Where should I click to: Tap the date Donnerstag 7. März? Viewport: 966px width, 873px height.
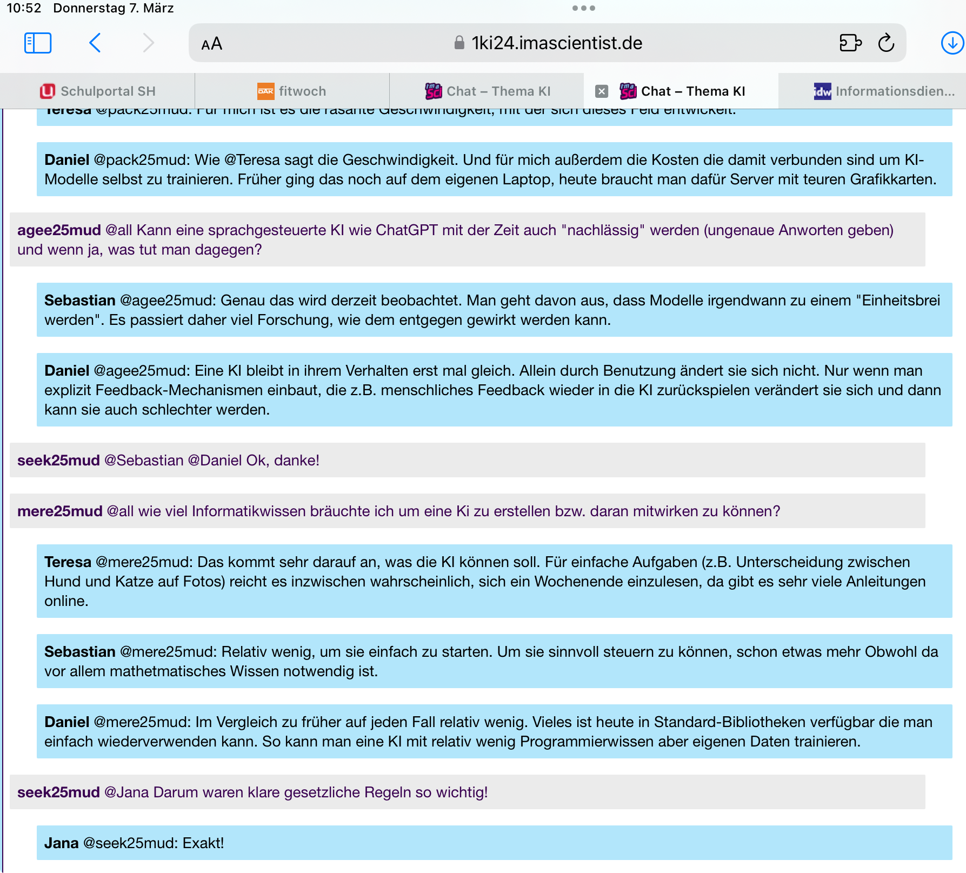[114, 8]
